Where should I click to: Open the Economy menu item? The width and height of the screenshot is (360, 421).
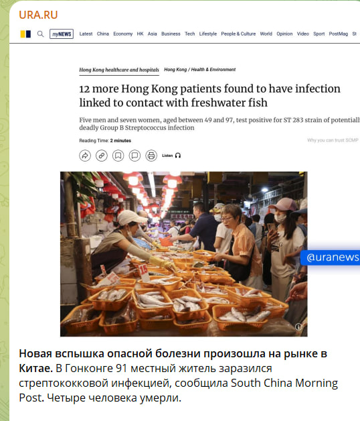[x=122, y=34]
